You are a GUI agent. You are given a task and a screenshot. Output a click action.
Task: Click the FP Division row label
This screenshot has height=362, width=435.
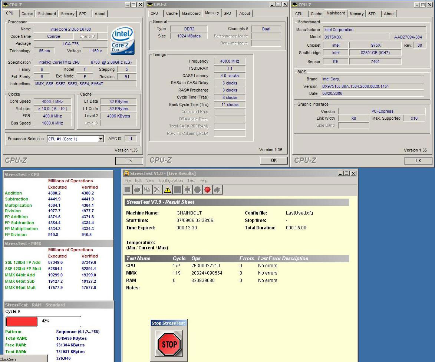(x=16, y=235)
